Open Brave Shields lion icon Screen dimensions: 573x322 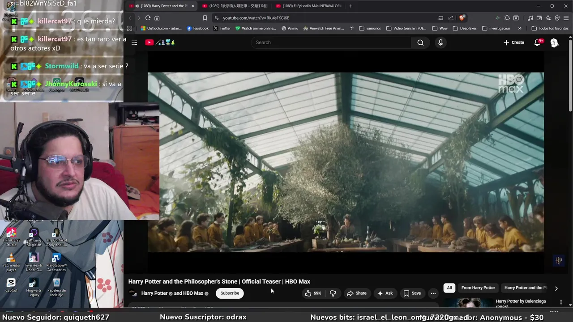click(462, 18)
